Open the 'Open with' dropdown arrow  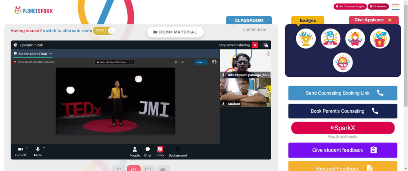pyautogui.click(x=132, y=62)
